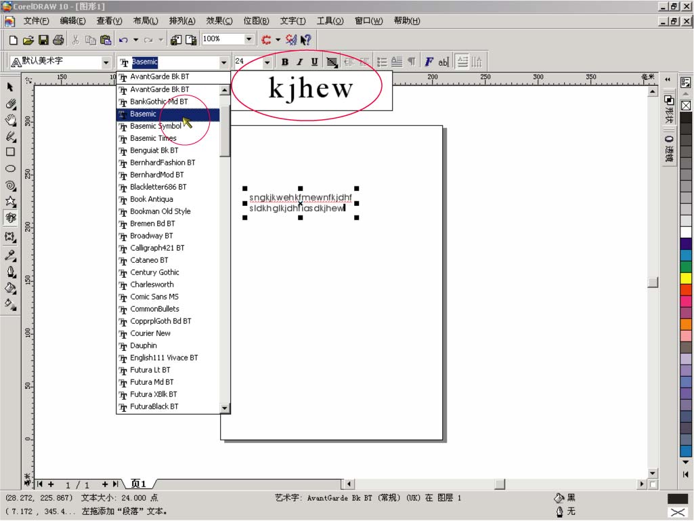Select the Shape edit tool
The image size is (694, 521).
coord(11,104)
